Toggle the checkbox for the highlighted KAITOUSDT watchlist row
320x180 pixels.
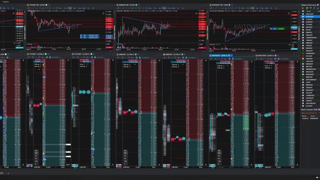point(303,16)
